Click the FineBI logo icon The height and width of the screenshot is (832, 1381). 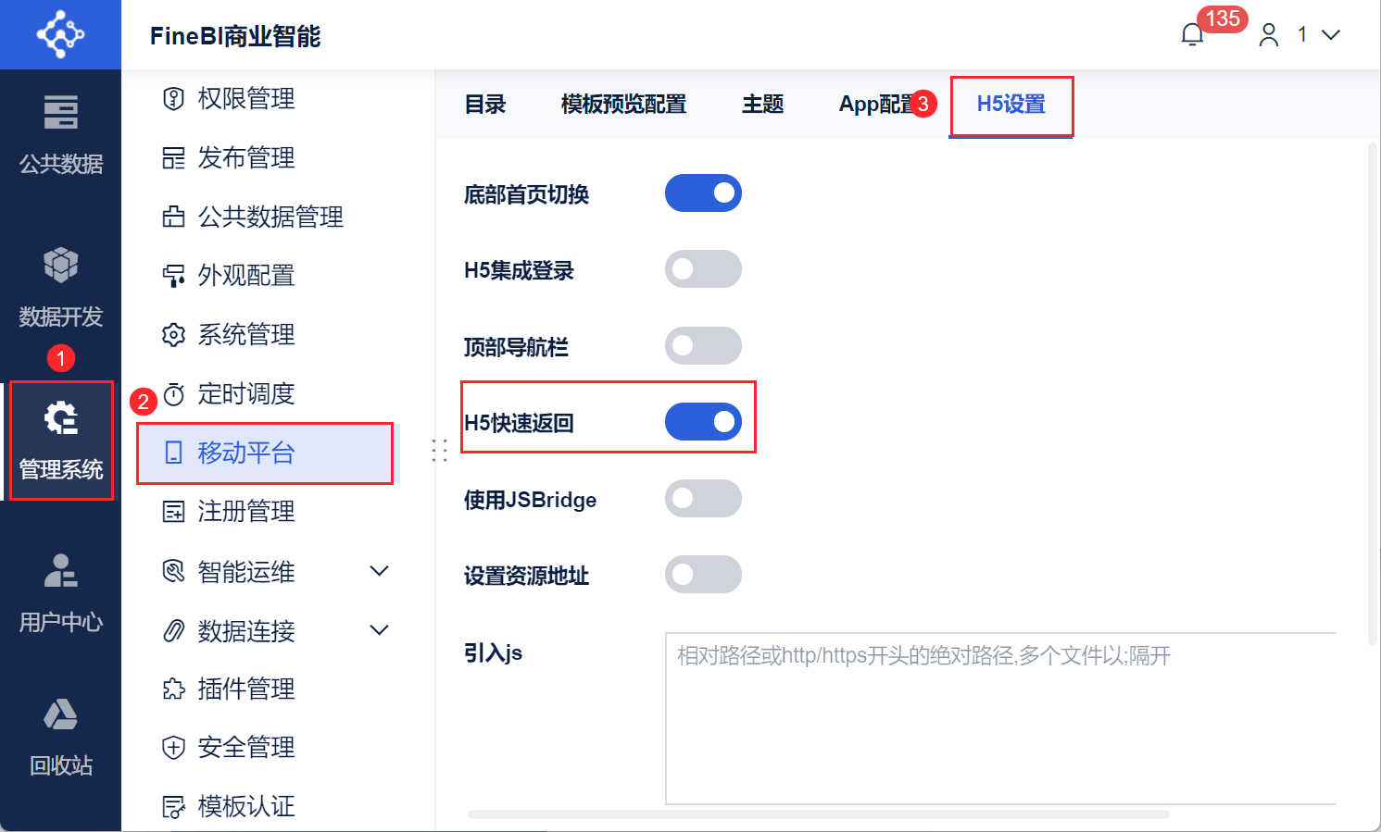point(60,34)
